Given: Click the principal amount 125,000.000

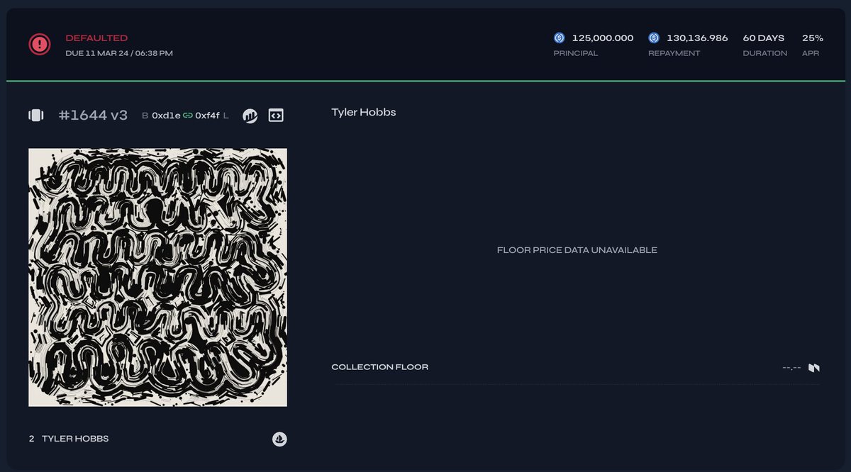Looking at the screenshot, I should pyautogui.click(x=603, y=38).
